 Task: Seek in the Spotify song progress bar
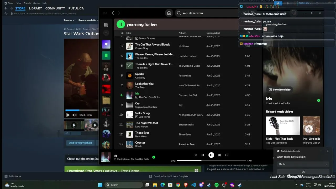pos(211,161)
